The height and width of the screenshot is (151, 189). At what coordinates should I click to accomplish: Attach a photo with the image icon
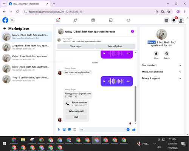pos(64,129)
